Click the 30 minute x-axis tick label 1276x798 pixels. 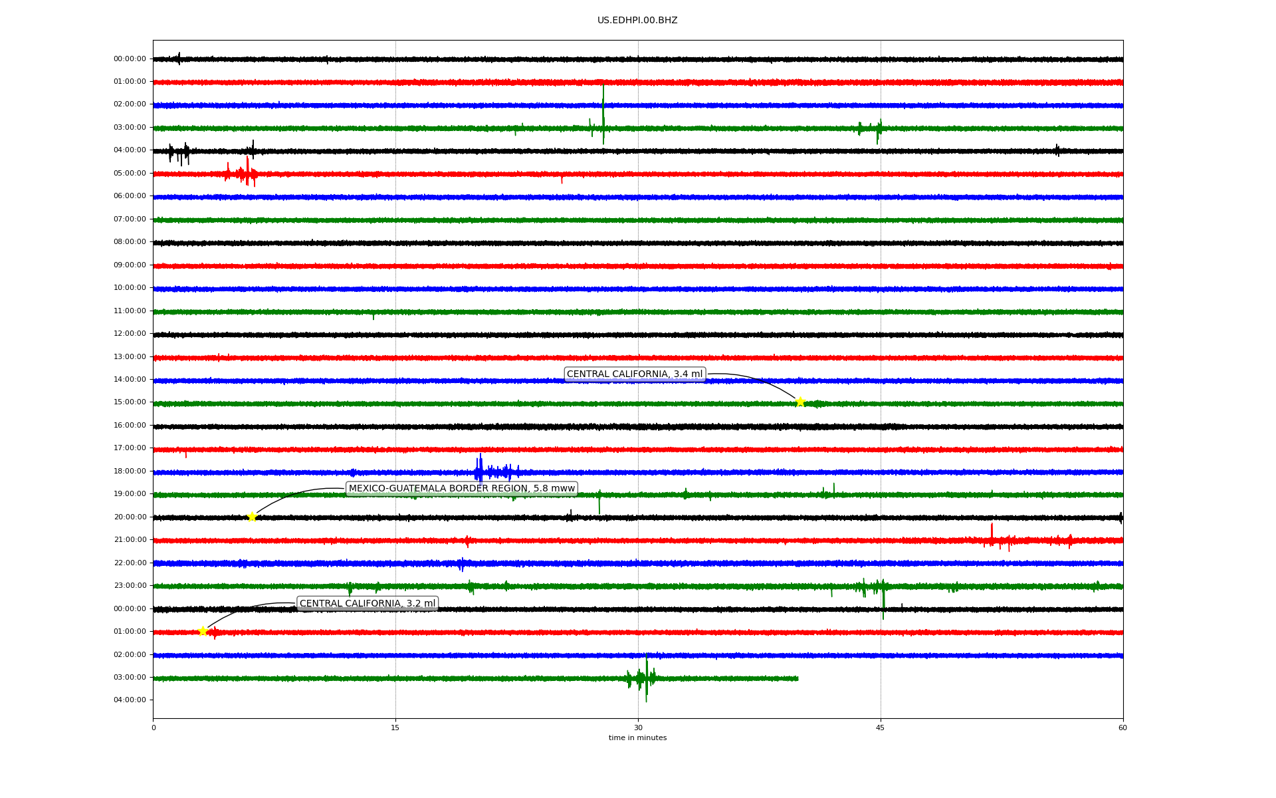(x=638, y=728)
